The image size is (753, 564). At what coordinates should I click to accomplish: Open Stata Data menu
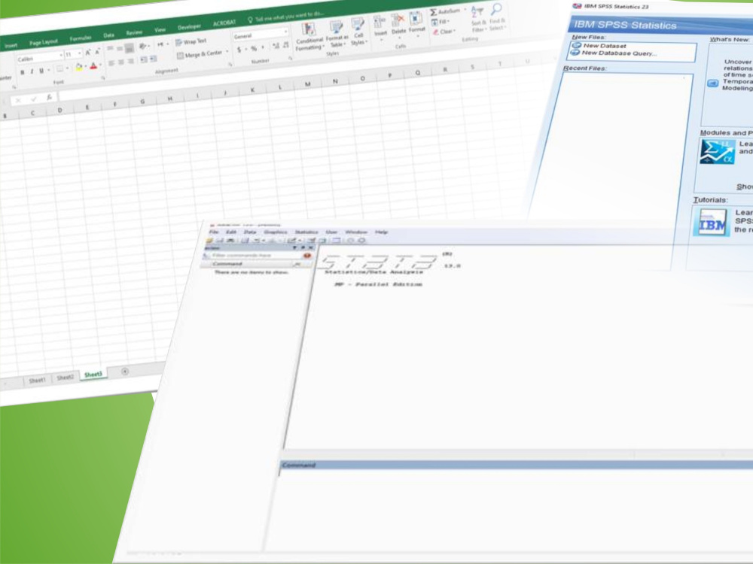(250, 232)
